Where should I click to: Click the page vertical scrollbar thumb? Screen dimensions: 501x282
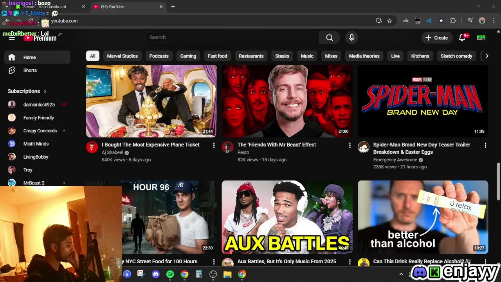coord(498,182)
